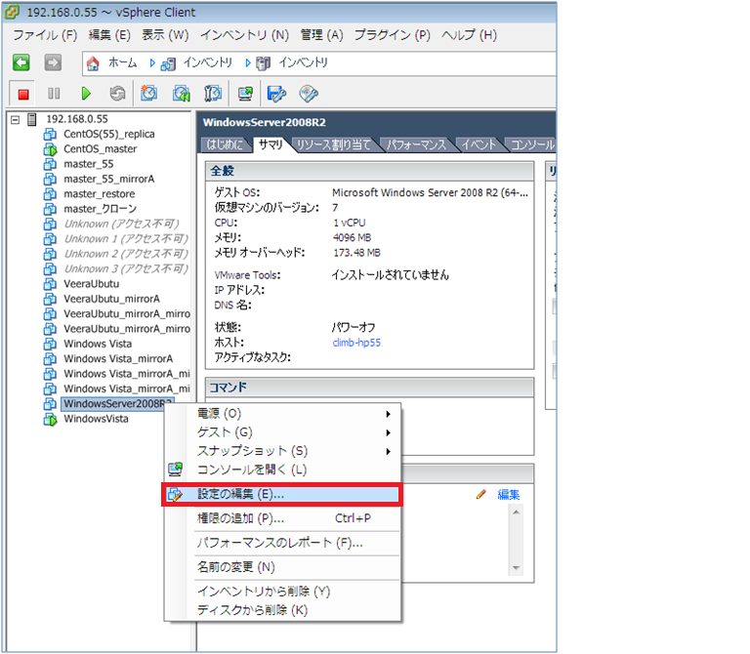Screen dimensions: 750x654
Task: Select ディスクから削除 (K) entry
Action: click(282, 610)
